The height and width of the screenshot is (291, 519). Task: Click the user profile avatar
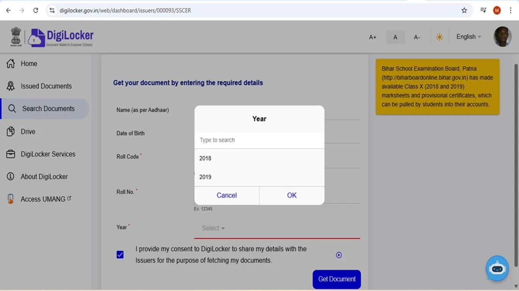click(502, 37)
